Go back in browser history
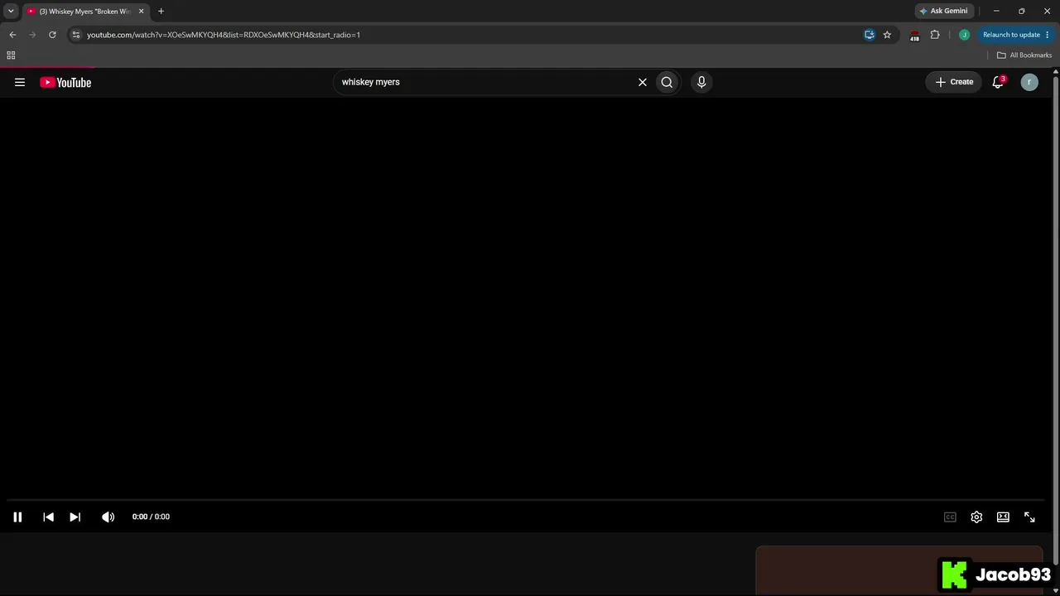The image size is (1060, 596). [12, 35]
